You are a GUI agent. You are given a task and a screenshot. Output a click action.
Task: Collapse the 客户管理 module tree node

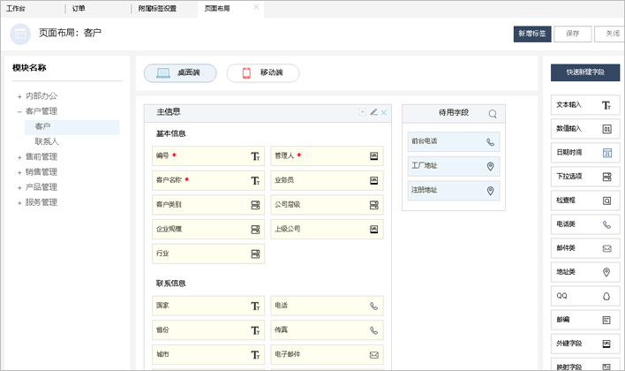coord(19,111)
